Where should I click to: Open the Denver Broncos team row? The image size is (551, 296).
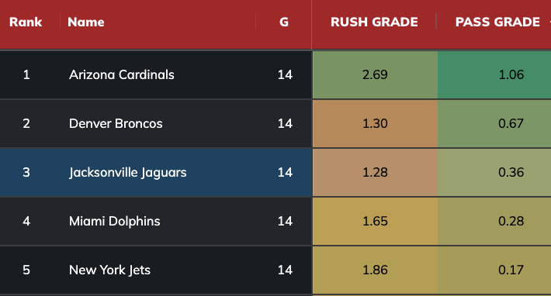click(156, 123)
